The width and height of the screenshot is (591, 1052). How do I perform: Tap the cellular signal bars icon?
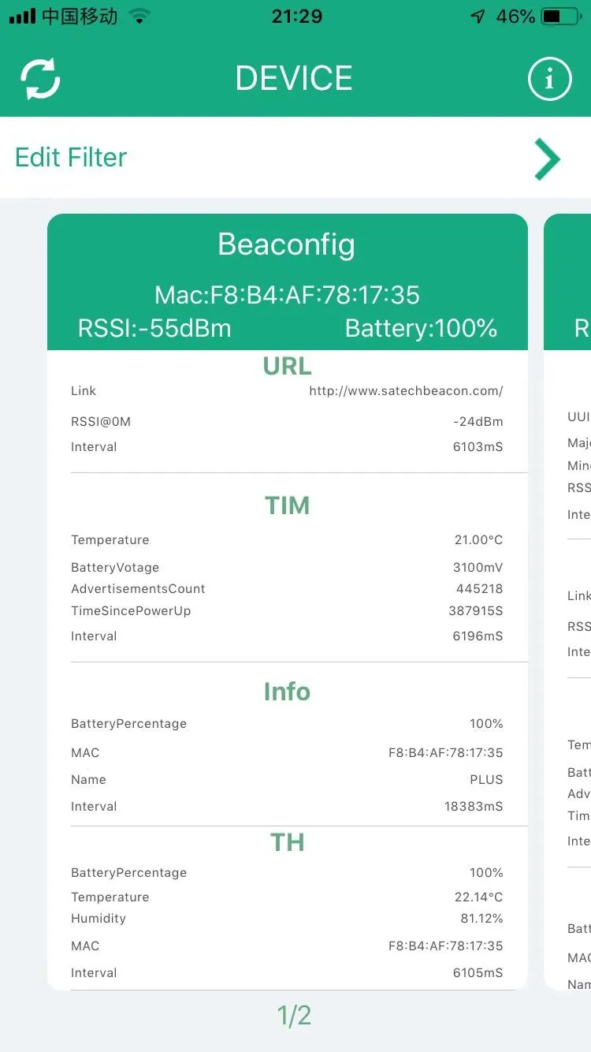pyautogui.click(x=22, y=17)
